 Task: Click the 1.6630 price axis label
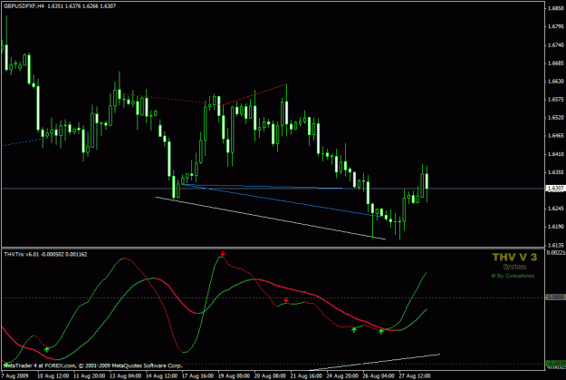tap(555, 81)
